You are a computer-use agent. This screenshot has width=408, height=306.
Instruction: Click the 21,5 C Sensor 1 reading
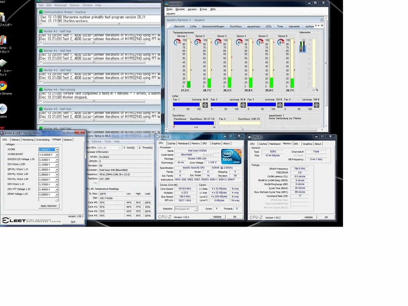click(x=185, y=90)
